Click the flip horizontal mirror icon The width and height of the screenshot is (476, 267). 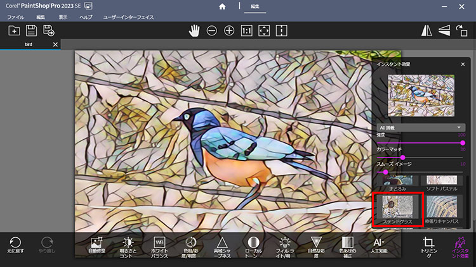pos(427,30)
